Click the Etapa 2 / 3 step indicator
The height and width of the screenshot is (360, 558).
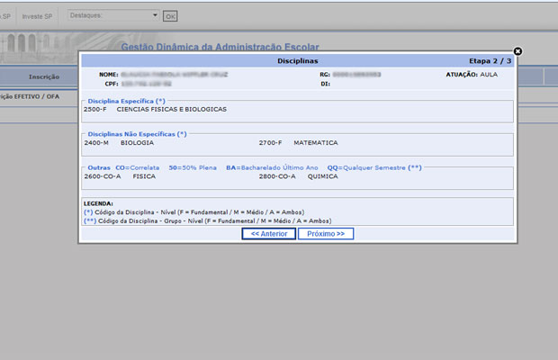pyautogui.click(x=490, y=60)
